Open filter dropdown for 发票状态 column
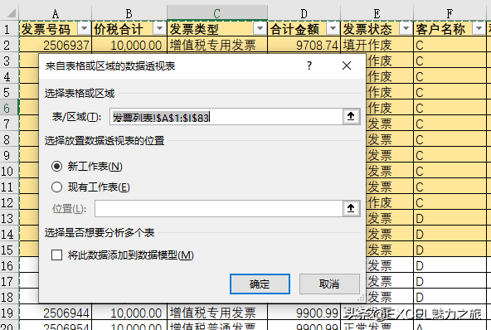This screenshot has height=330, width=491. click(x=406, y=29)
